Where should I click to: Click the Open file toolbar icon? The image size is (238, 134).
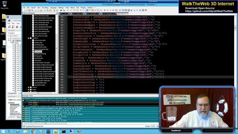[27, 10]
